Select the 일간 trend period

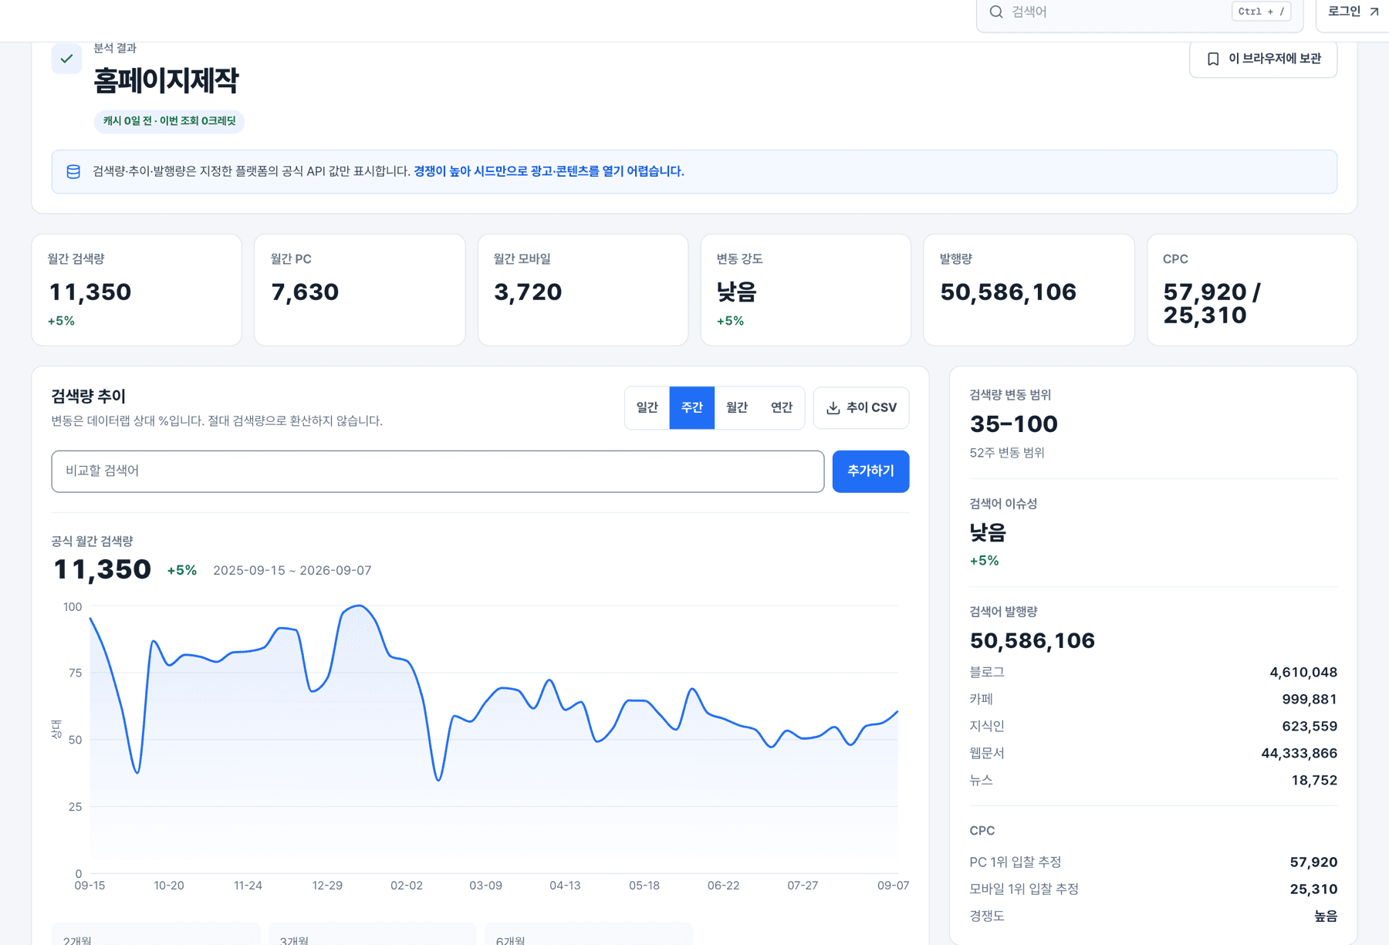coord(647,407)
